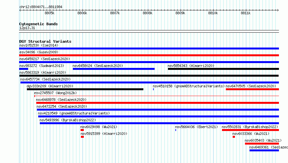Click the small red nsv5915399 marker
Image resolution: width=288 pixels, height=163 pixels.
click(x=82, y=137)
